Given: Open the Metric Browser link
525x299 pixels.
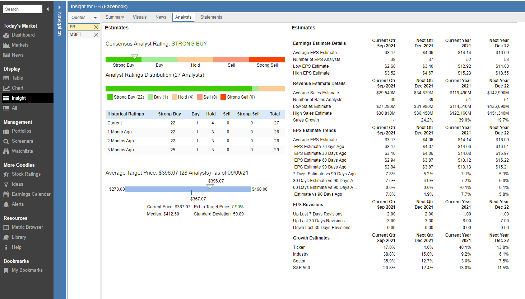Looking at the screenshot, I should click(27, 227).
